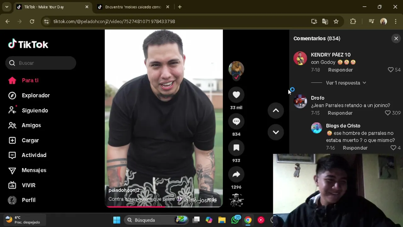
Task: Open Windows Start menu
Action: [x=116, y=220]
